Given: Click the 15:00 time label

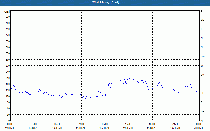Looking at the screenshot, I should 129,124.
